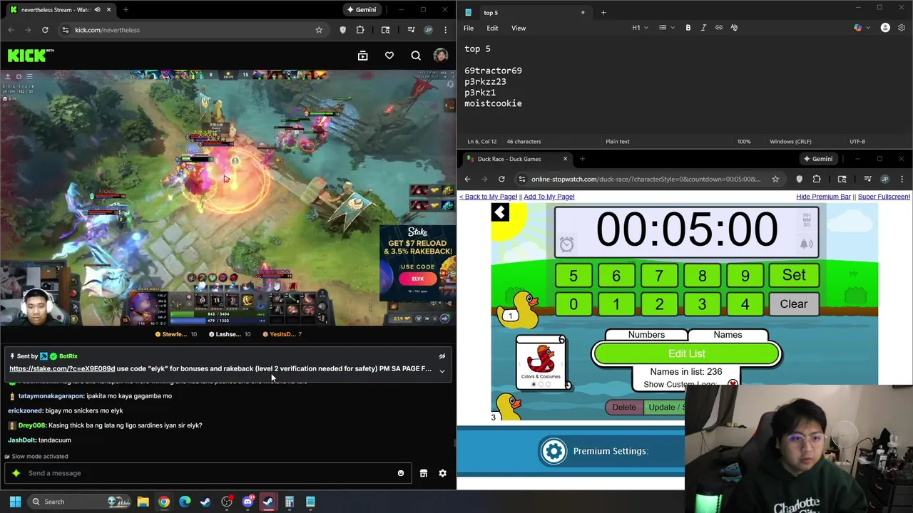Open Notepad Edit menu

click(492, 28)
